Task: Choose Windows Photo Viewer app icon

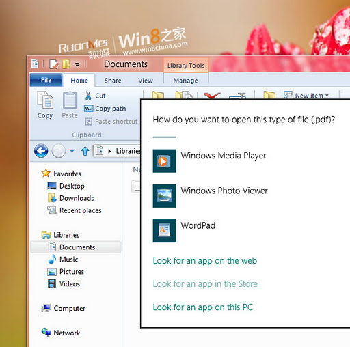Action: (x=164, y=196)
